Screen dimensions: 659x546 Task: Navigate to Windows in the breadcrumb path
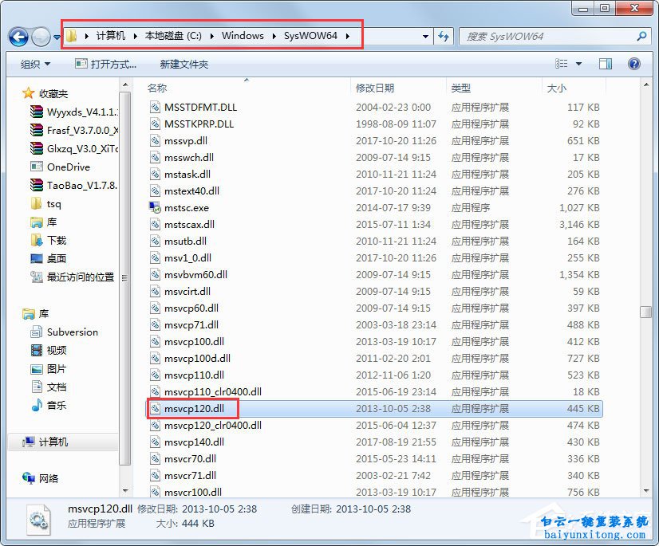click(243, 36)
